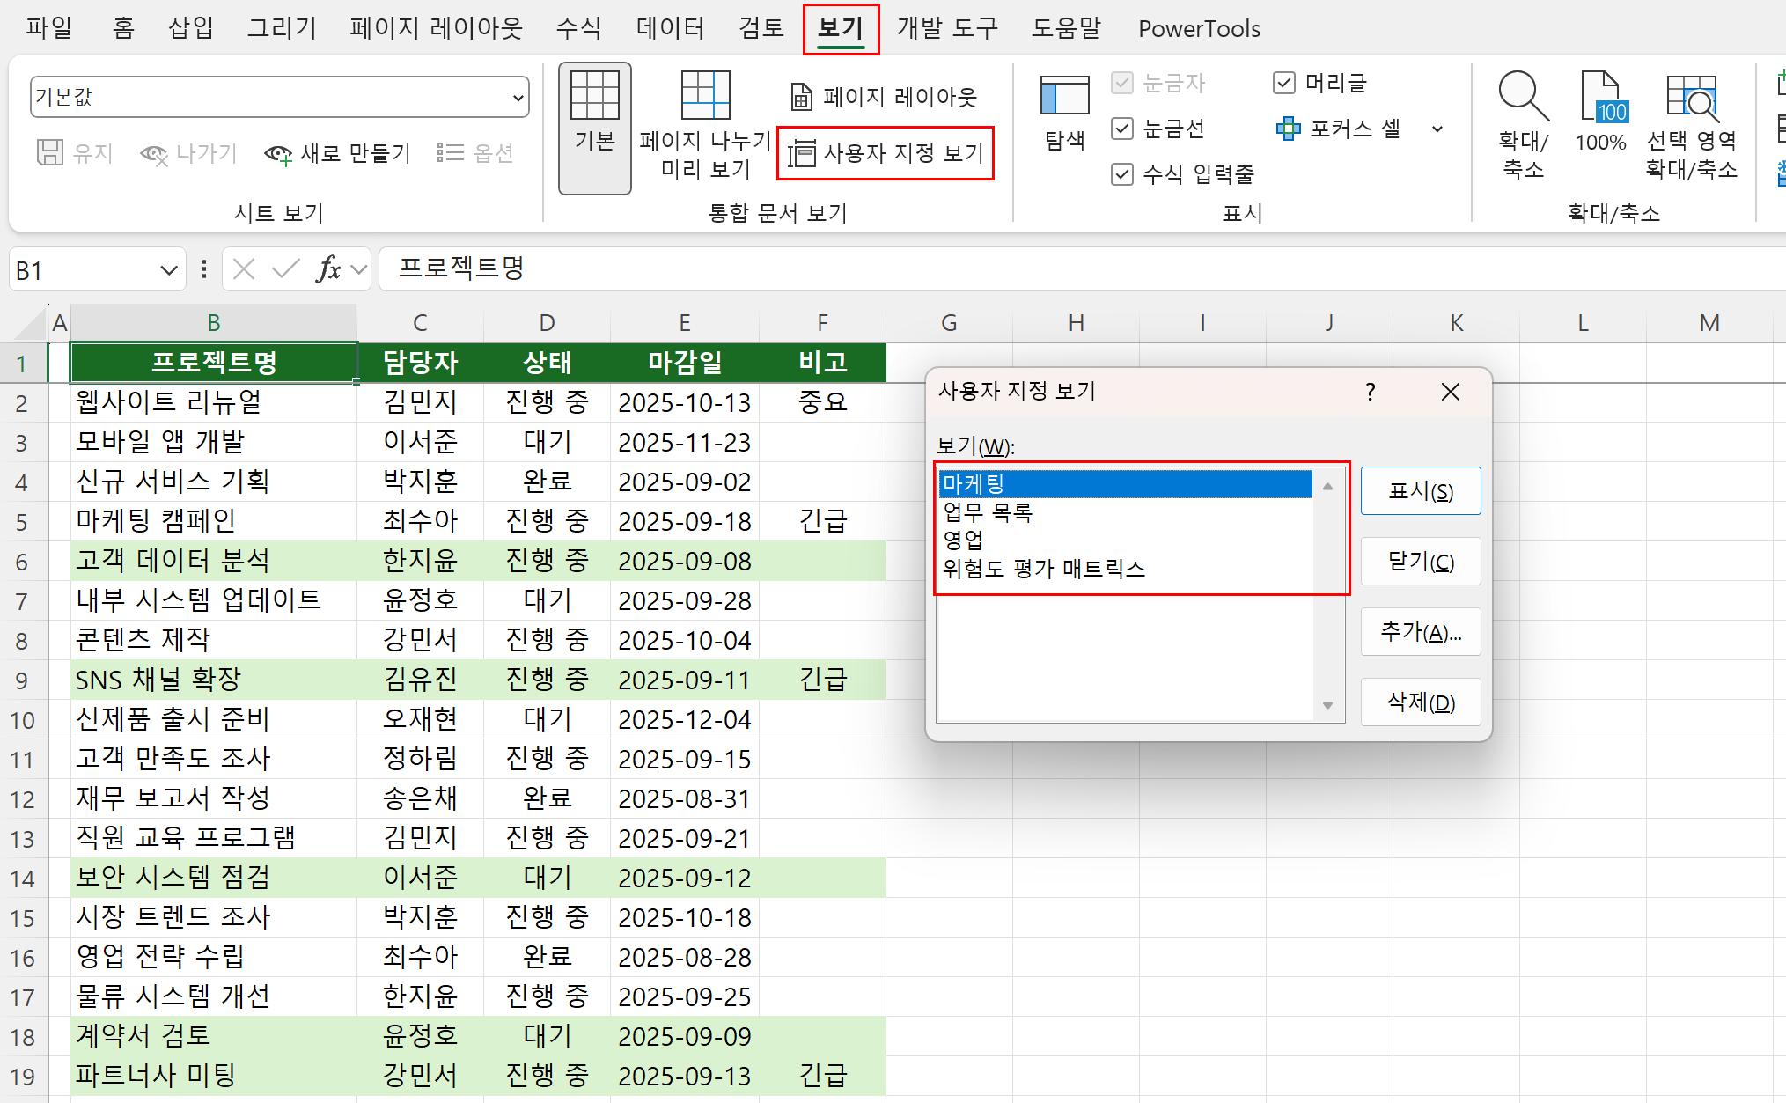The width and height of the screenshot is (1786, 1103).
Task: Click Zoom to Selection (선택 영역 확대/축소)
Action: pos(1691,123)
